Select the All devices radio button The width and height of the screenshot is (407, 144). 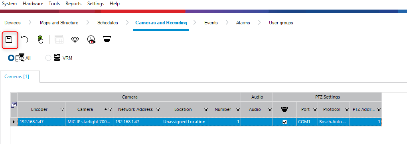pyautogui.click(x=11, y=58)
